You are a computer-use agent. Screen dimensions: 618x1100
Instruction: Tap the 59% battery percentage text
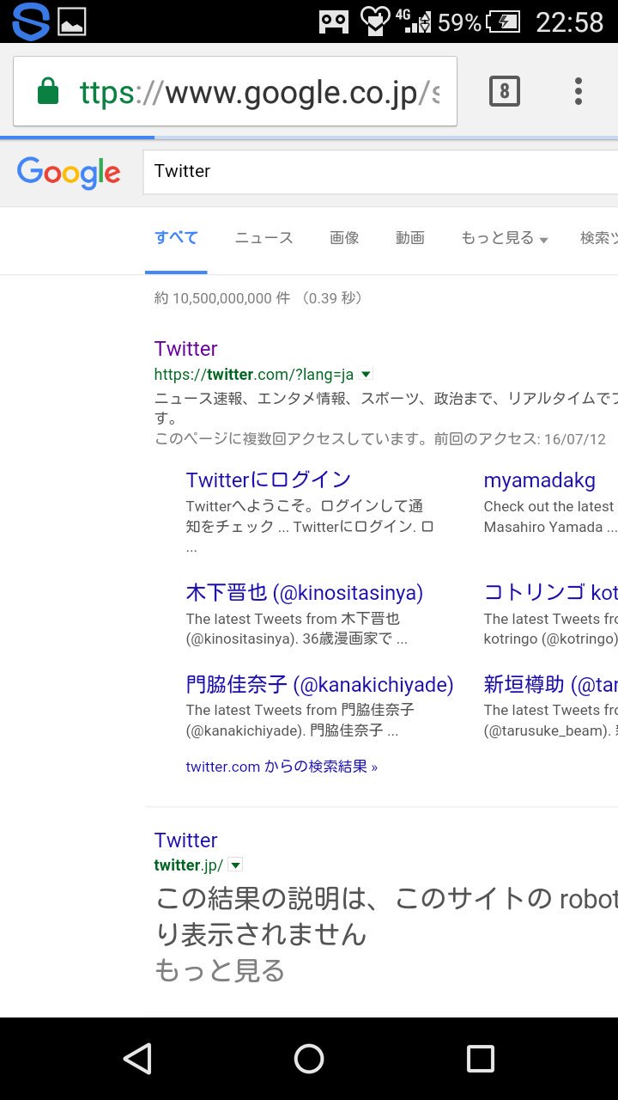pyautogui.click(x=459, y=22)
